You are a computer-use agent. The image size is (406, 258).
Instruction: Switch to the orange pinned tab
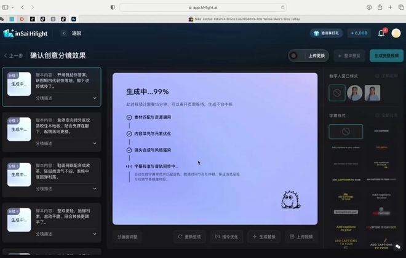click(x=22, y=19)
